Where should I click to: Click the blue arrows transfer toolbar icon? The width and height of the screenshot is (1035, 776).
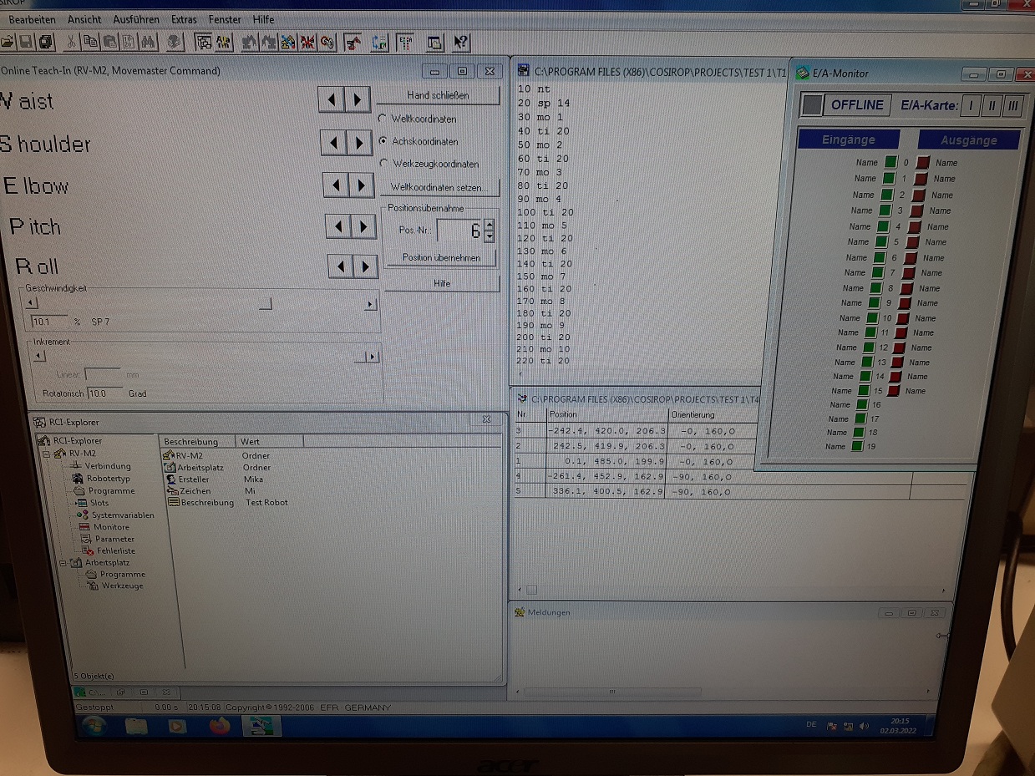tap(379, 42)
